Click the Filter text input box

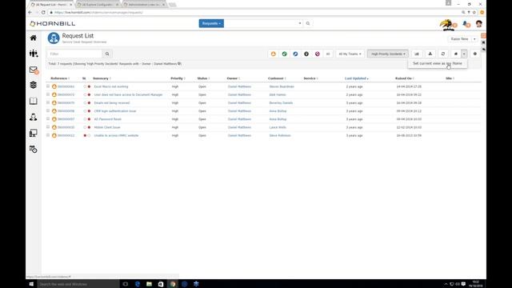pyautogui.click(x=74, y=54)
